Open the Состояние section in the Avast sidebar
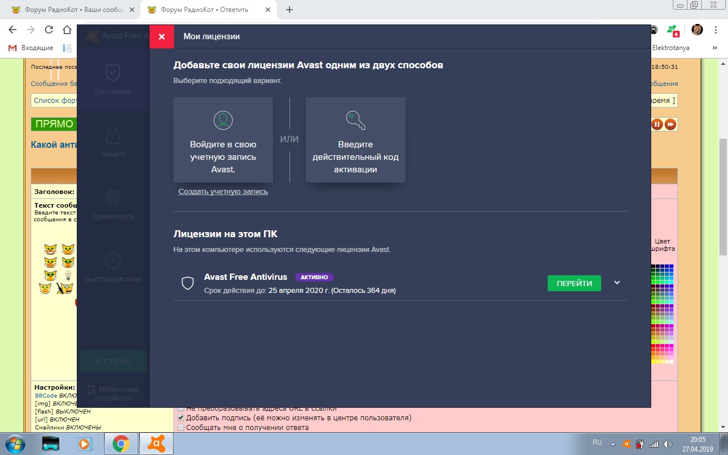This screenshot has width=728, height=455. click(x=113, y=78)
